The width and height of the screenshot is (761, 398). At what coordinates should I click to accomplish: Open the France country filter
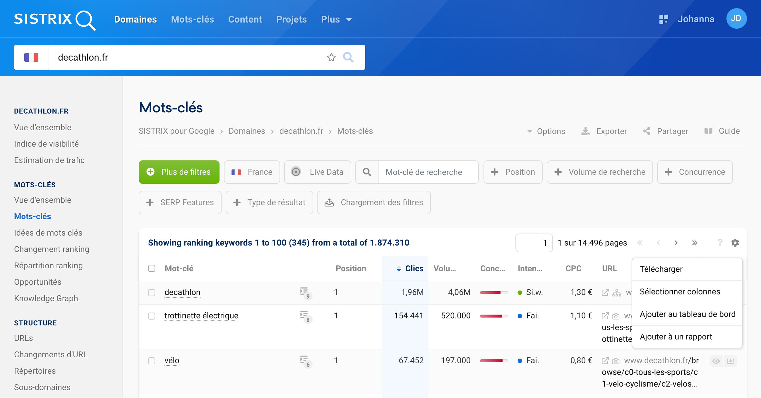[x=252, y=172]
